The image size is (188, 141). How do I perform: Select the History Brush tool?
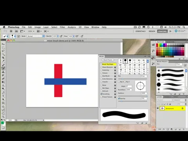click(3, 75)
